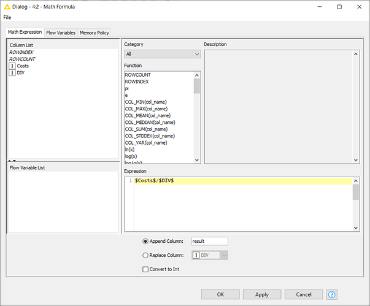Switch to the Memory Policy tab
Image resolution: width=370 pixels, height=306 pixels.
pos(94,33)
